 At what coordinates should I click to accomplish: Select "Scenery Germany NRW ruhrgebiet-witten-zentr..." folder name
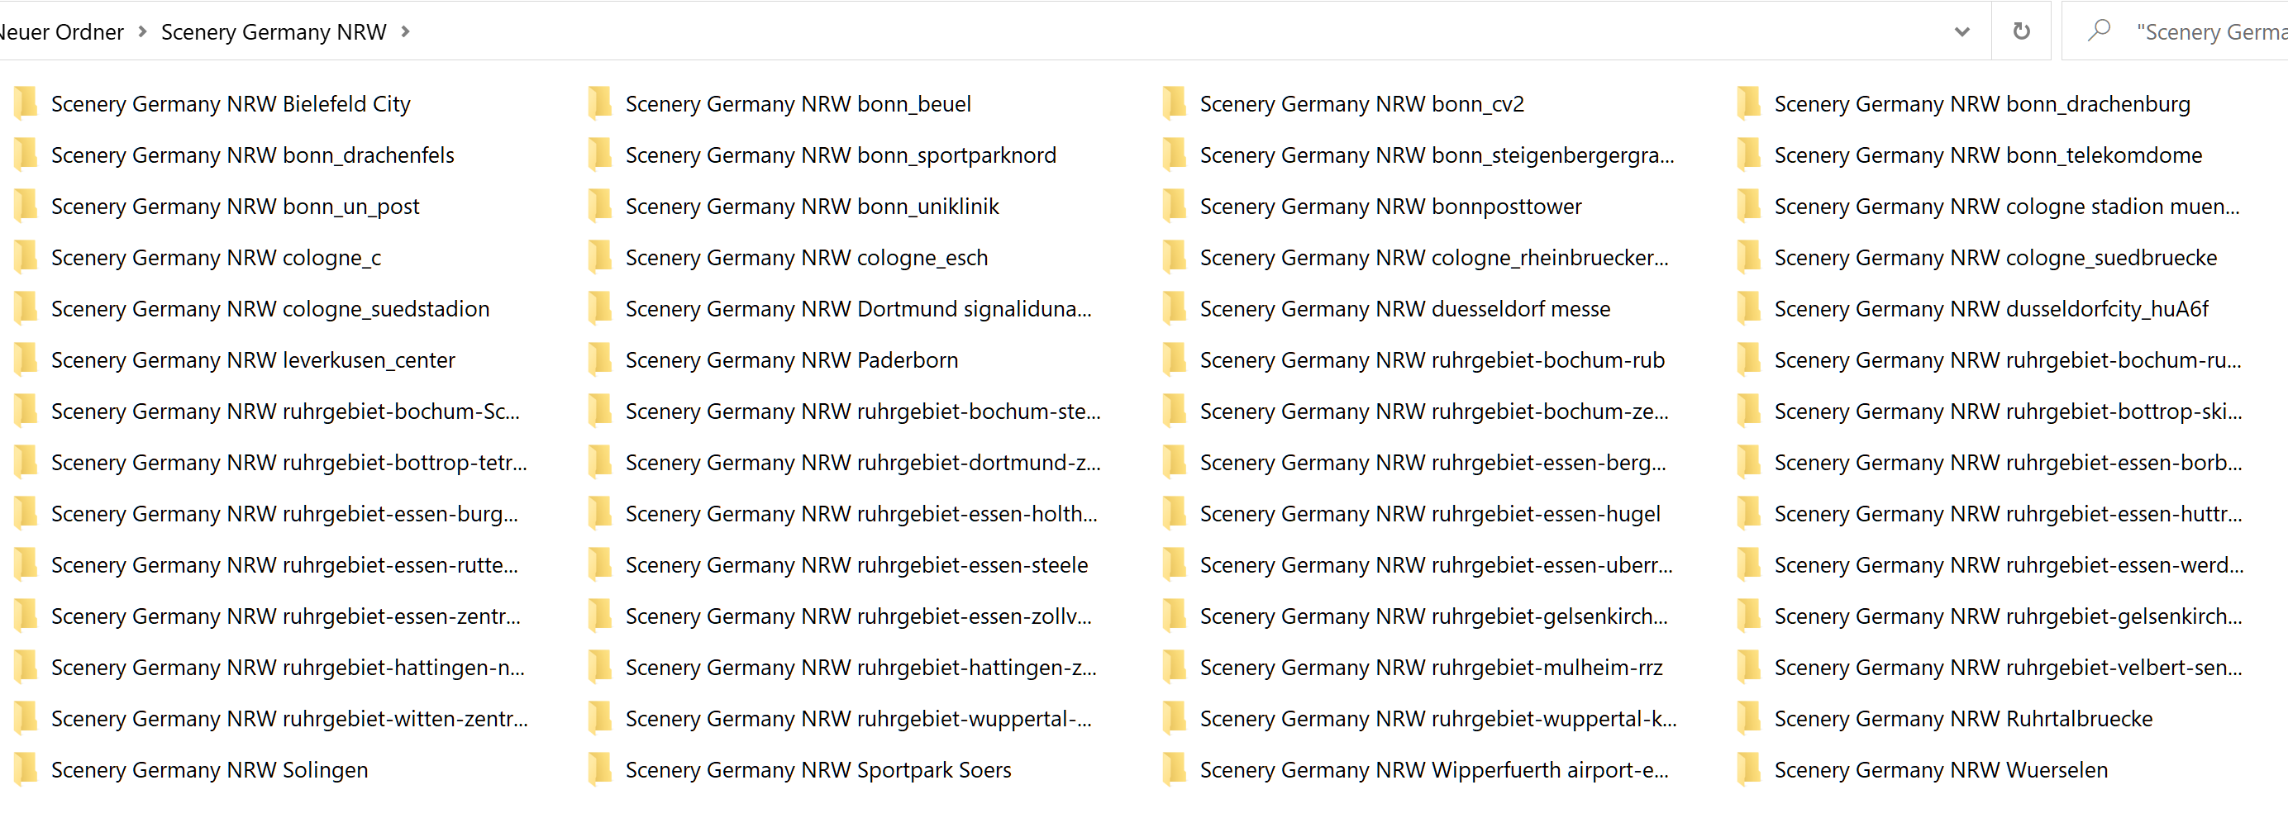point(288,719)
